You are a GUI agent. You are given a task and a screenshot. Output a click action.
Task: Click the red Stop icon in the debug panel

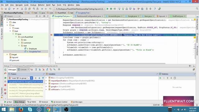coord(5,85)
